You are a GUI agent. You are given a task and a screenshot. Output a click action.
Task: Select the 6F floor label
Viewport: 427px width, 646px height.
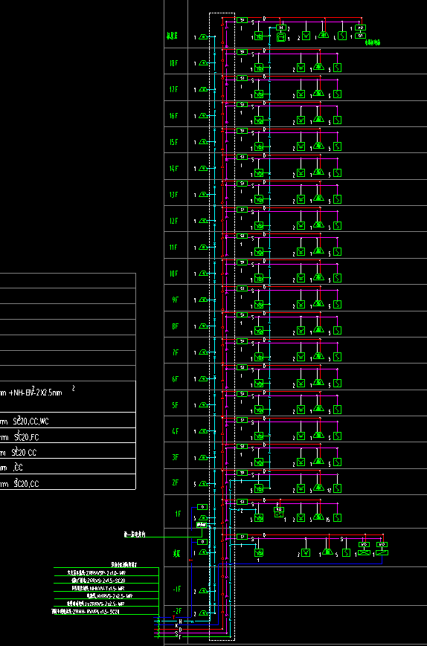(x=175, y=378)
